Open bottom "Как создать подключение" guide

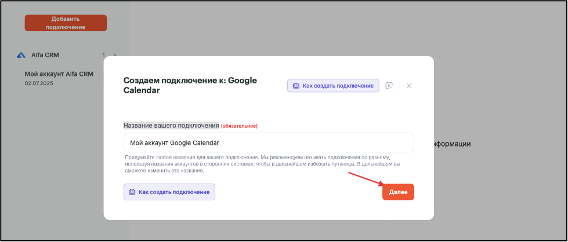(169, 192)
